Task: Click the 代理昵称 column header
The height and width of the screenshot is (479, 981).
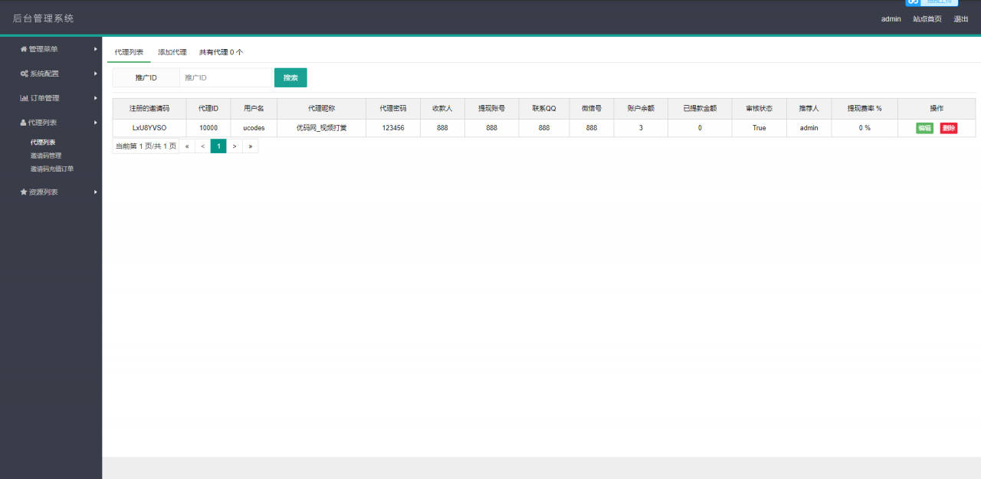Action: click(322, 109)
